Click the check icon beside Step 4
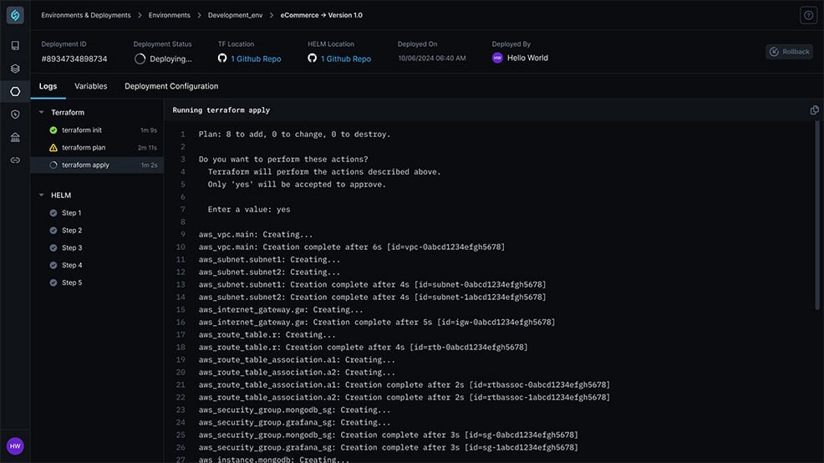 coord(53,265)
